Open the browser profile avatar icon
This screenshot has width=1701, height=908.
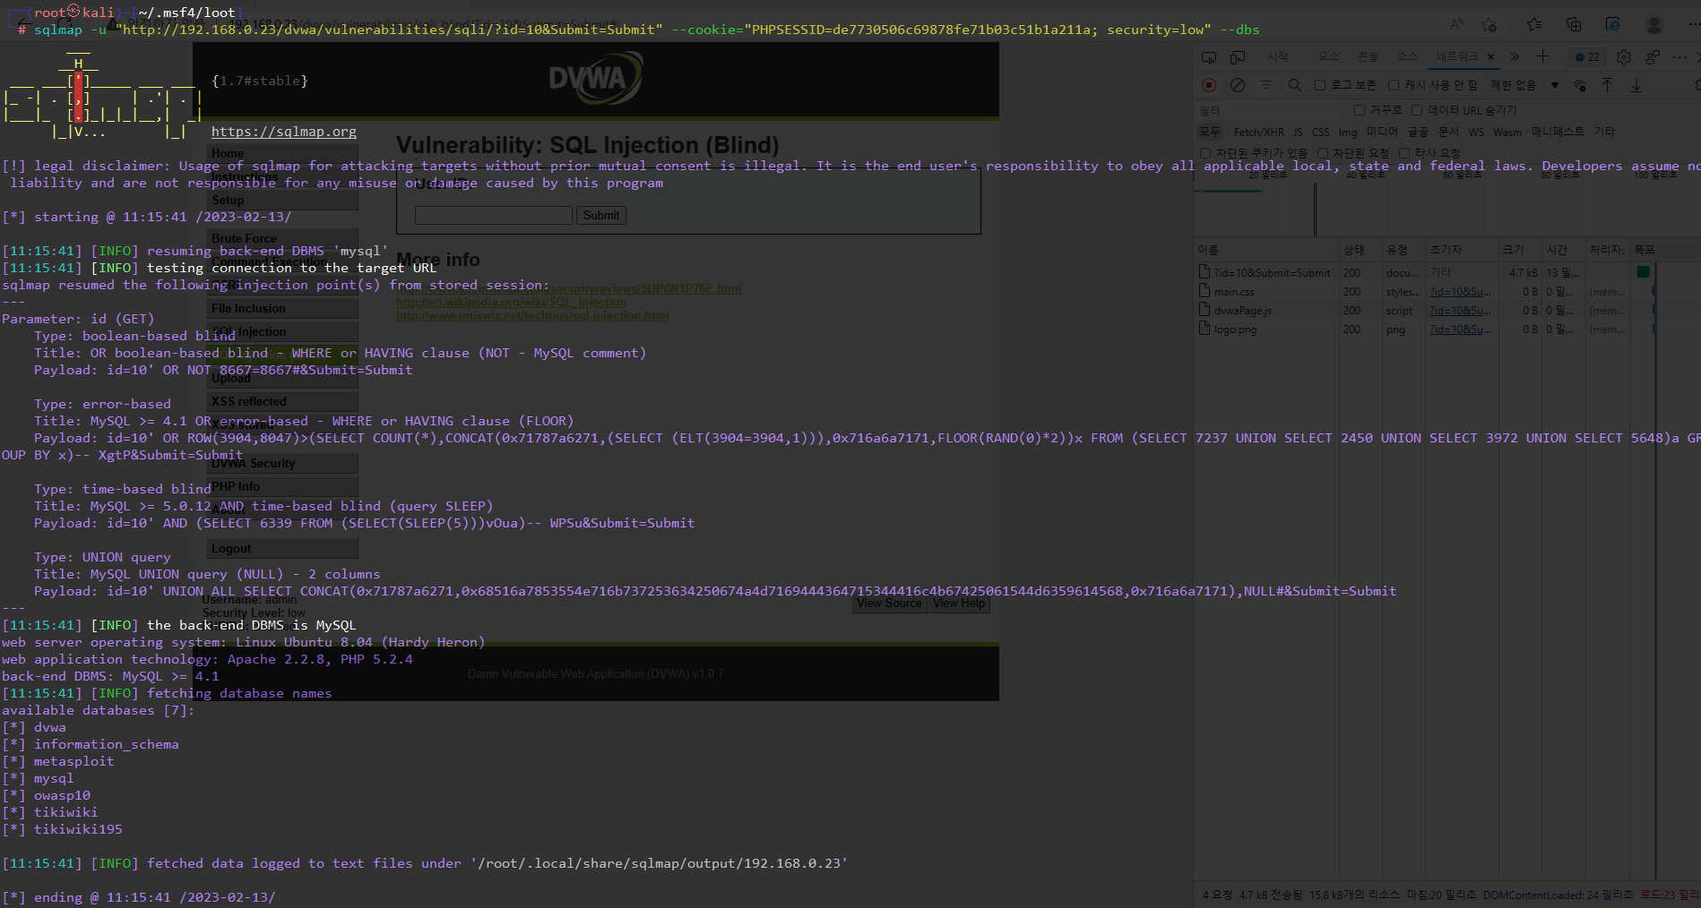click(x=1654, y=24)
